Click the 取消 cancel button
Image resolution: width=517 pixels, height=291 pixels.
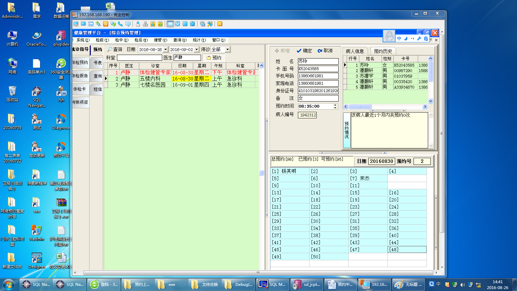pos(325,51)
